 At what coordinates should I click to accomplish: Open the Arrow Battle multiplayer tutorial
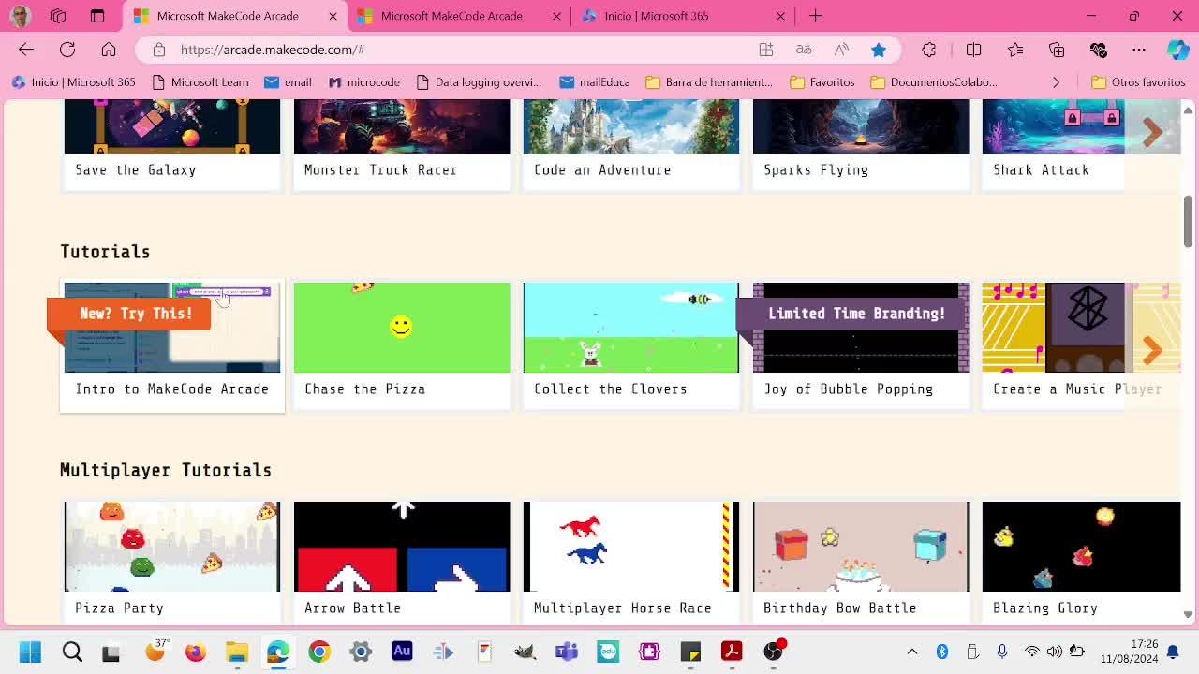(402, 563)
